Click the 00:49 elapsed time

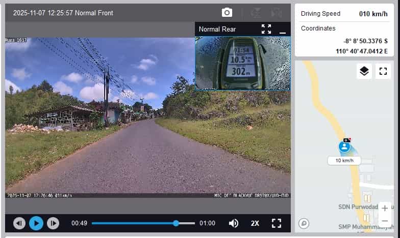click(80, 223)
